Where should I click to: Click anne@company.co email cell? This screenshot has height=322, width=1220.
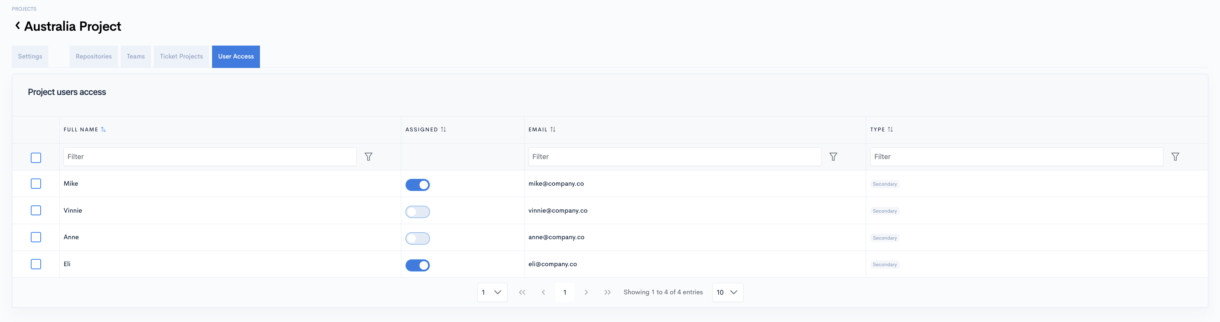556,237
